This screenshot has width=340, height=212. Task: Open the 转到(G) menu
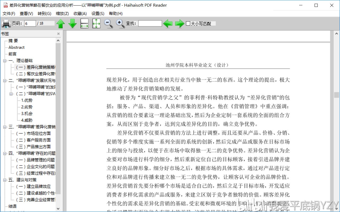44,14
